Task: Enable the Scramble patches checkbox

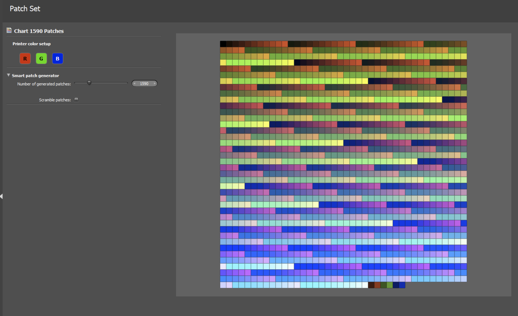Action: (x=76, y=99)
